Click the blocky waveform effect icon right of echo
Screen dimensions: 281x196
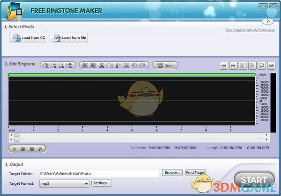tap(252, 65)
